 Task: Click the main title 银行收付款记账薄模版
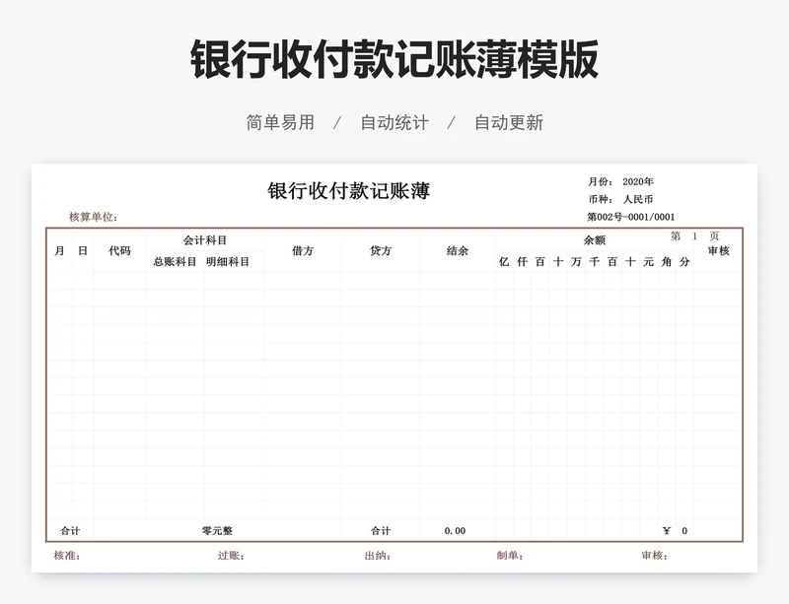click(x=394, y=59)
